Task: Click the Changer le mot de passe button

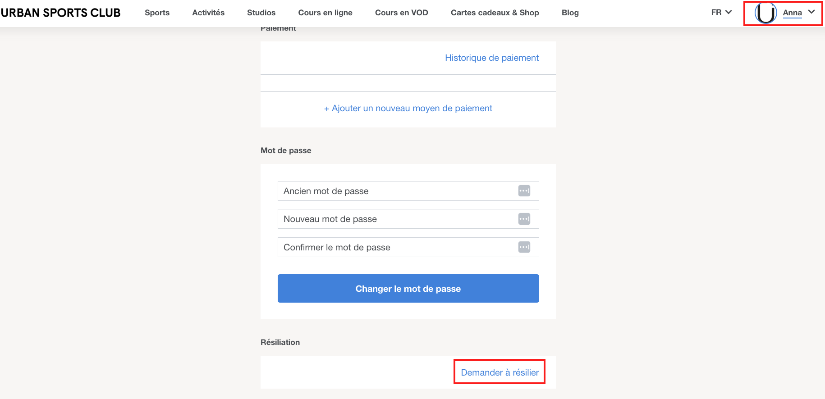Action: 408,288
